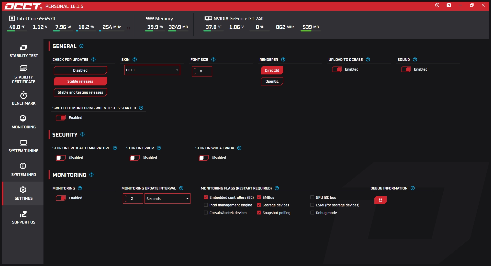Click the help icon beside Renderer
This screenshot has height=266, width=491.
283,60
